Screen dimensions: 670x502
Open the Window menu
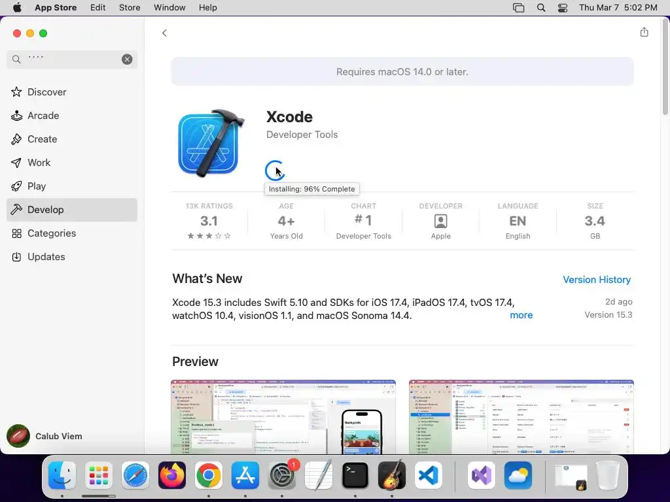pyautogui.click(x=169, y=7)
